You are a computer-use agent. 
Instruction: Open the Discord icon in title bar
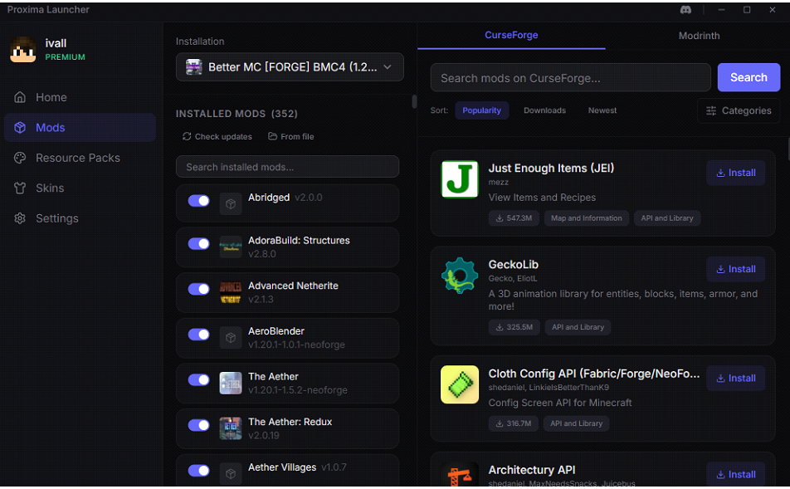(685, 10)
